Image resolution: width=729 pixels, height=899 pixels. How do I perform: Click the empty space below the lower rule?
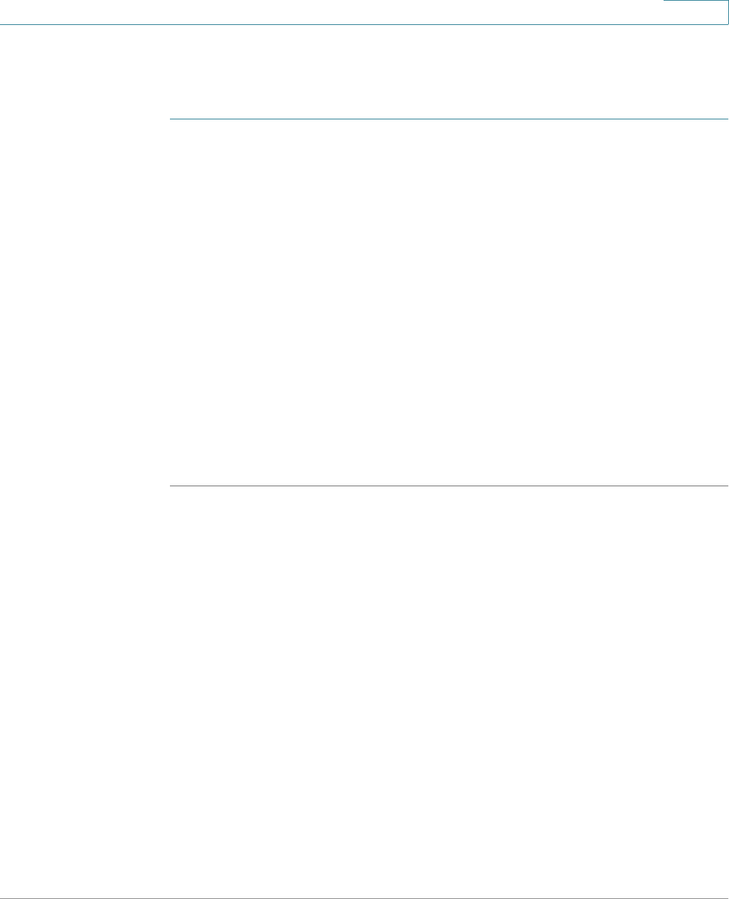click(449, 691)
